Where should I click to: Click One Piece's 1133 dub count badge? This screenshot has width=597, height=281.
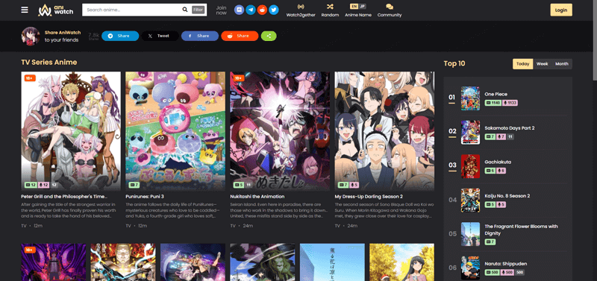(510, 103)
